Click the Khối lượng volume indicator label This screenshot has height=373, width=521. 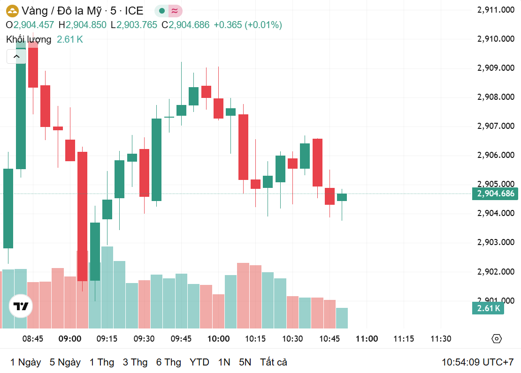(x=29, y=39)
